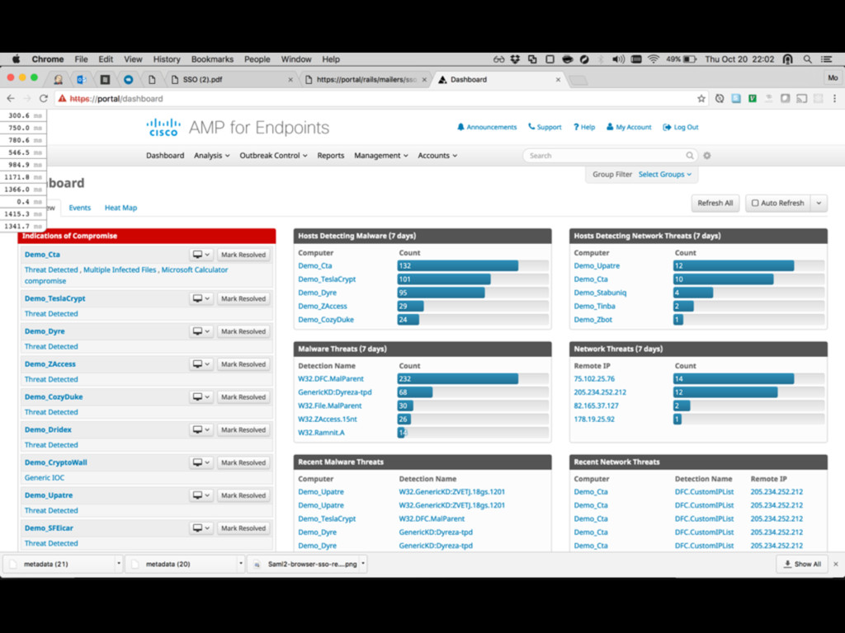Open metadata (21) download item menu arrow
845x633 pixels.
[119, 564]
